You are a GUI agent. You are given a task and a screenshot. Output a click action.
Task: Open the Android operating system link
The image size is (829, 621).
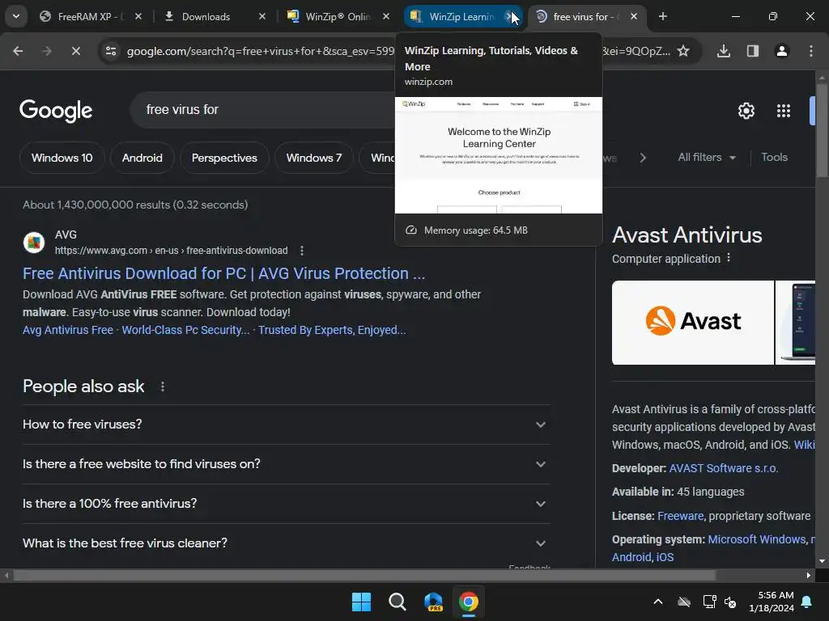(631, 557)
